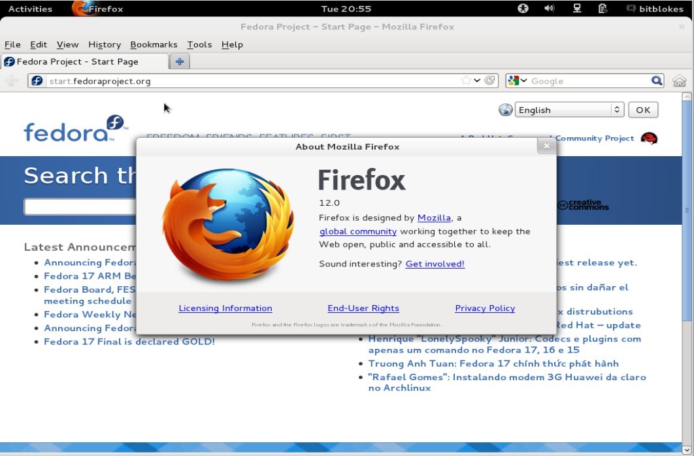The height and width of the screenshot is (456, 694).
Task: Open the File menu
Action: point(12,44)
